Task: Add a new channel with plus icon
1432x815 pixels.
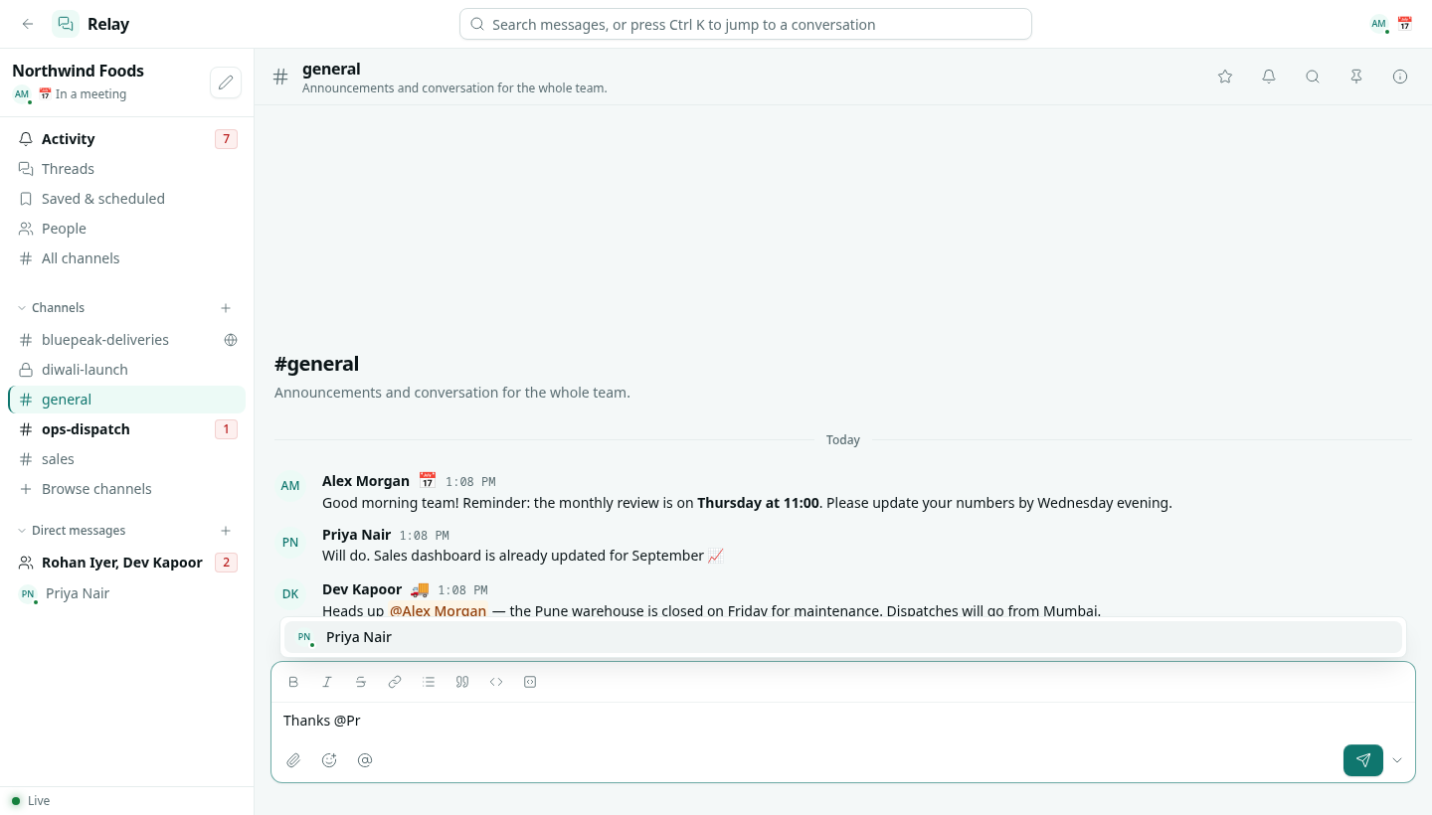Action: [x=226, y=308]
